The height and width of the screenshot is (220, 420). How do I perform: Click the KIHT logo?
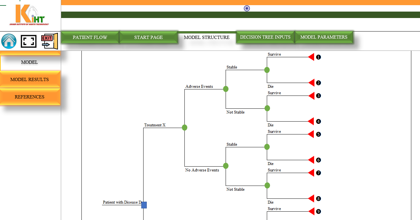click(30, 15)
